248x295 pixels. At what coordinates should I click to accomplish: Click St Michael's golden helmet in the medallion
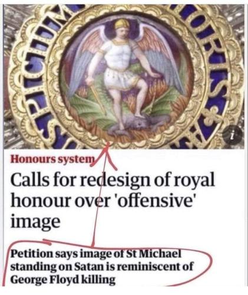tap(122, 24)
